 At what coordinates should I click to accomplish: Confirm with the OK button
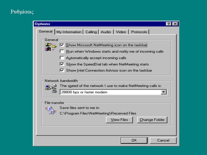click(x=134, y=140)
